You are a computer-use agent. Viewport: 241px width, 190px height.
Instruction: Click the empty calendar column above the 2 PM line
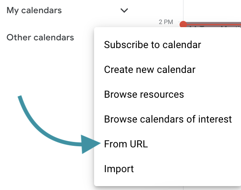tap(212, 10)
